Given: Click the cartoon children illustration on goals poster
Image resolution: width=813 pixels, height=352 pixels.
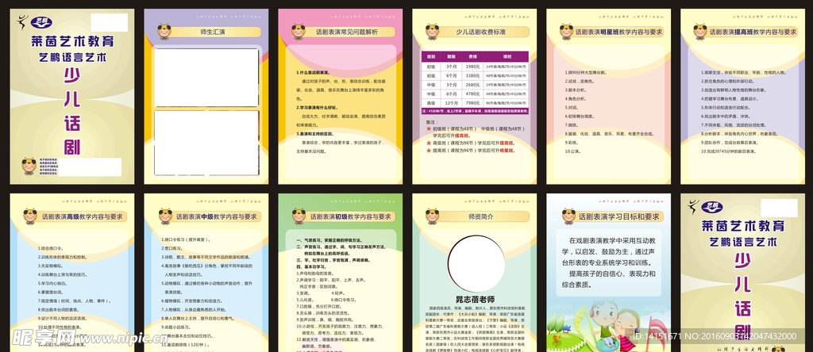Looking at the screenshot, I should [x=615, y=327].
